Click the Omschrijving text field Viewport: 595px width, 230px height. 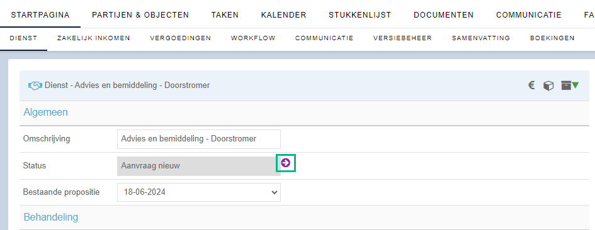[x=199, y=139]
